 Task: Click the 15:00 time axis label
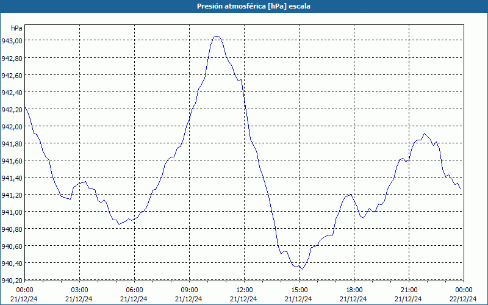pos(299,290)
